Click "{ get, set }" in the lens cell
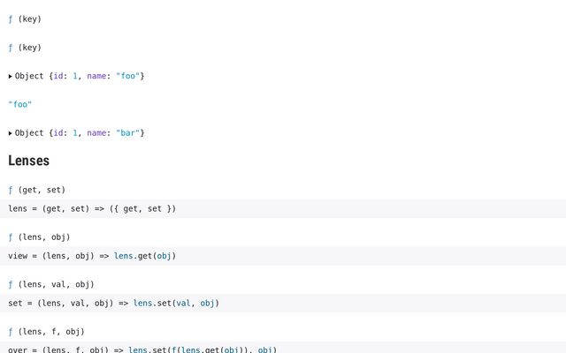The width and height of the screenshot is (566, 353). tap(148, 209)
